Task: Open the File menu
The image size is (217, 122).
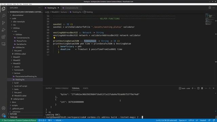Action: pos(1,4)
